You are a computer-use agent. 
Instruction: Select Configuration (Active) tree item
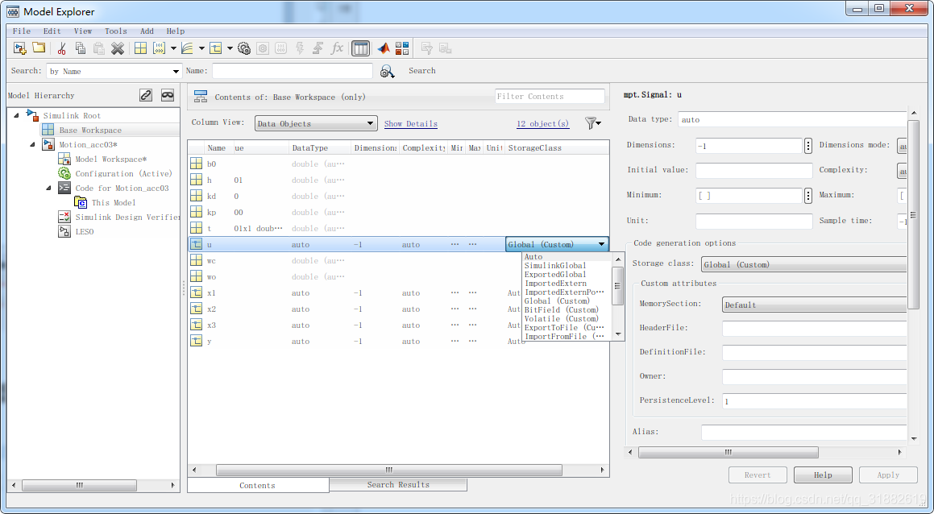point(123,173)
